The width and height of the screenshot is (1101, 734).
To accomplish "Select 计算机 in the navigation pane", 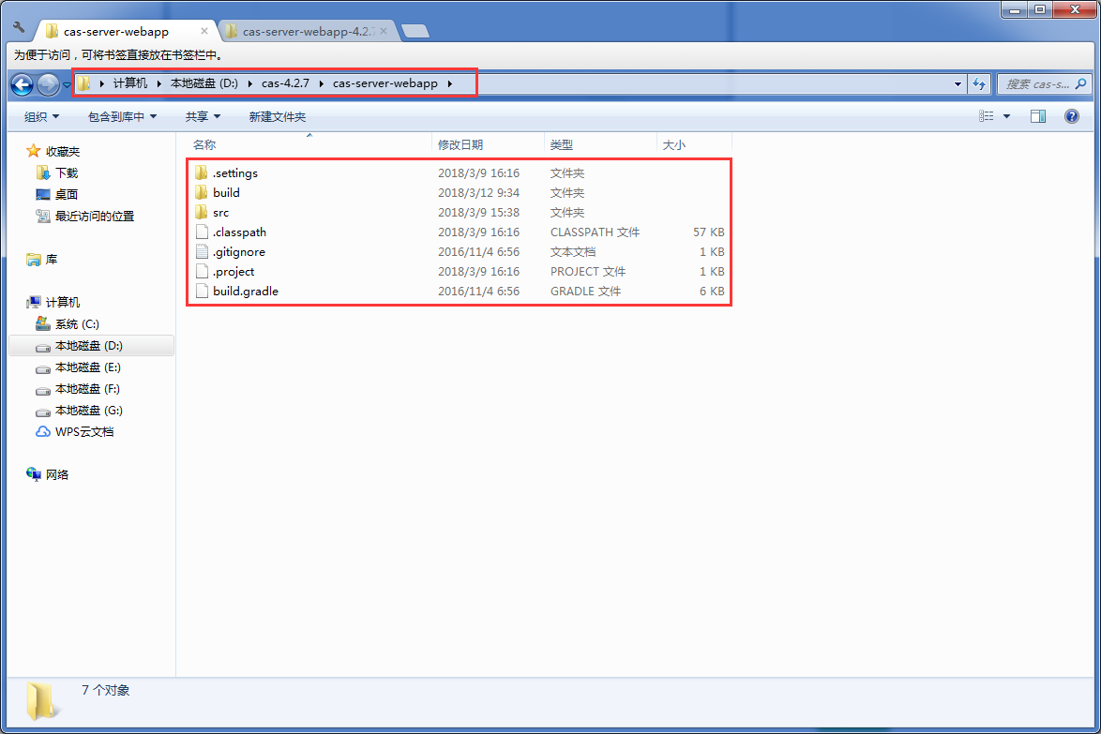I will point(63,303).
